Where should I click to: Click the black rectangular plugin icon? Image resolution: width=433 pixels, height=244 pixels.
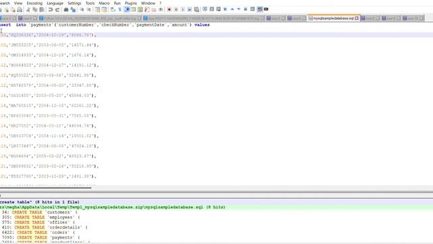[x=266, y=9]
